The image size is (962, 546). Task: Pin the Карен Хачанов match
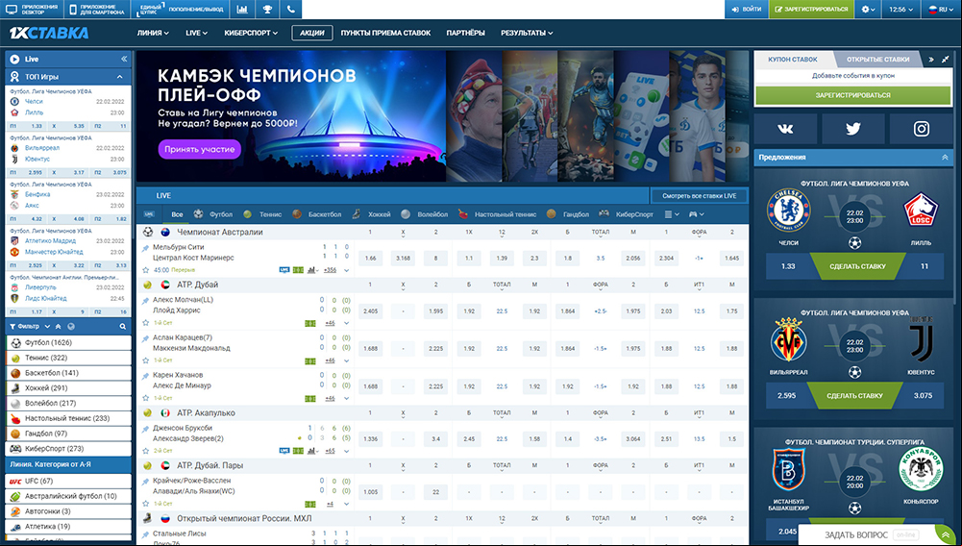coord(145,376)
